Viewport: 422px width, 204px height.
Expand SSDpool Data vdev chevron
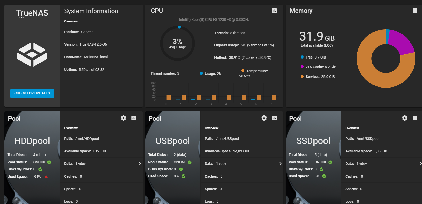click(x=420, y=164)
